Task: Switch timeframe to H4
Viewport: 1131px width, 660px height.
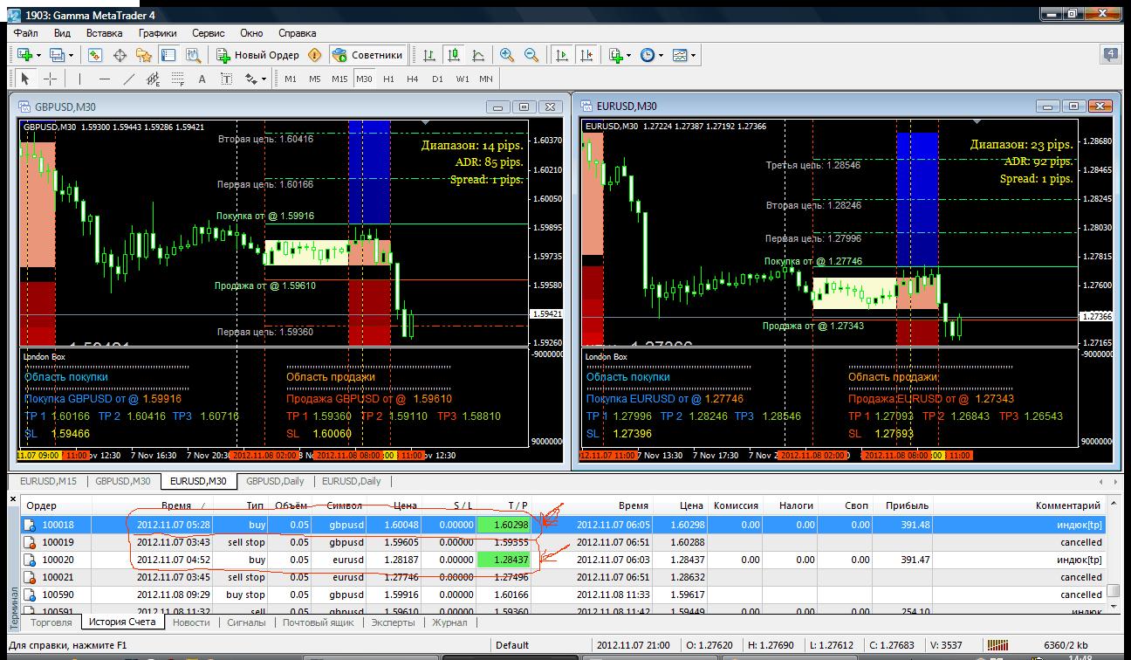Action: tap(413, 79)
